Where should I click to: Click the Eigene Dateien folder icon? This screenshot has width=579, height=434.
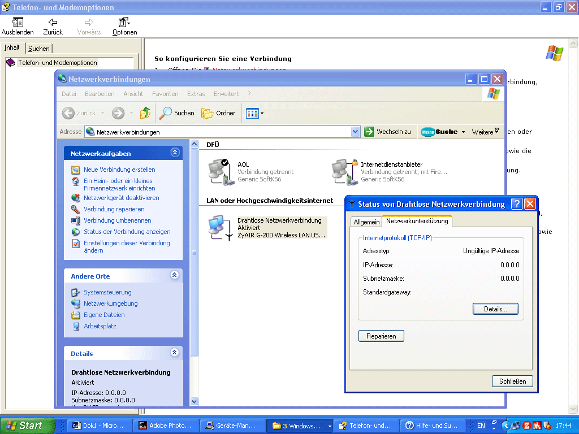click(x=76, y=315)
